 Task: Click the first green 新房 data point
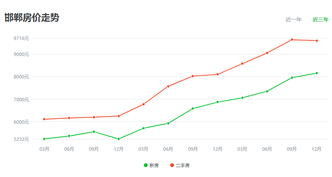(x=44, y=139)
